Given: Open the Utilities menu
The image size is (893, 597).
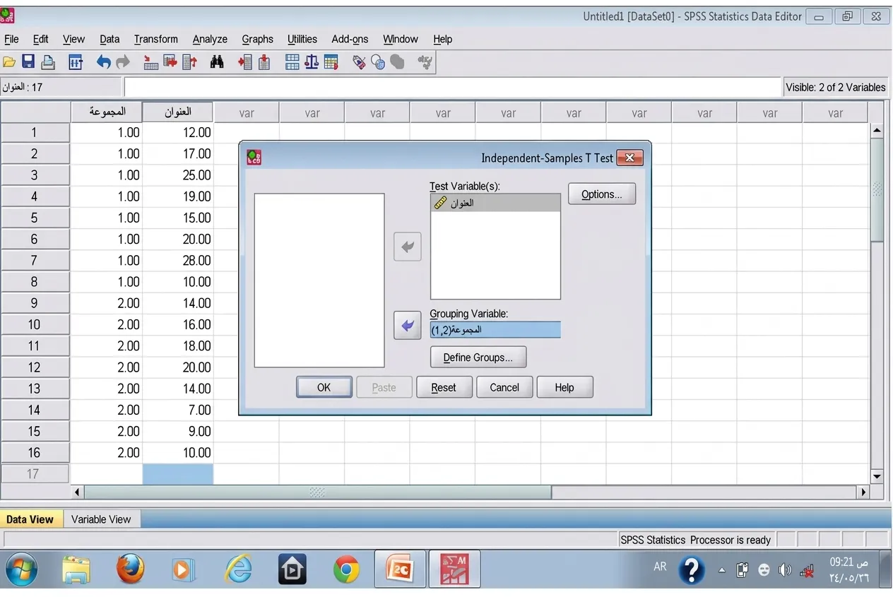Looking at the screenshot, I should (302, 39).
